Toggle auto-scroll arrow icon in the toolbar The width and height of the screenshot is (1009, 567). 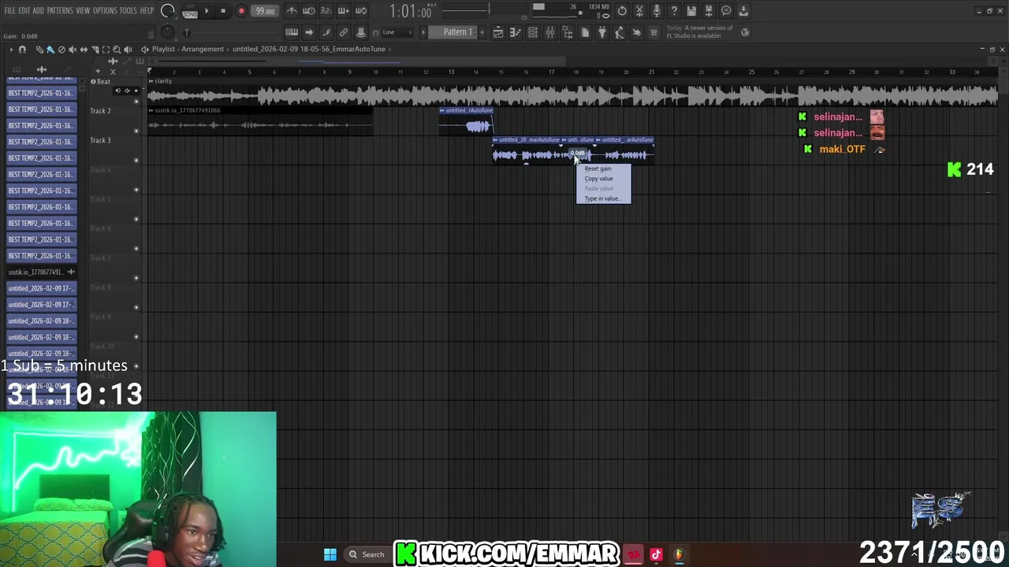click(309, 32)
